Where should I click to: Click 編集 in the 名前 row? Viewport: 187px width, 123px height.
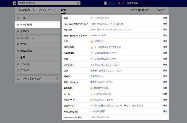[165, 18]
